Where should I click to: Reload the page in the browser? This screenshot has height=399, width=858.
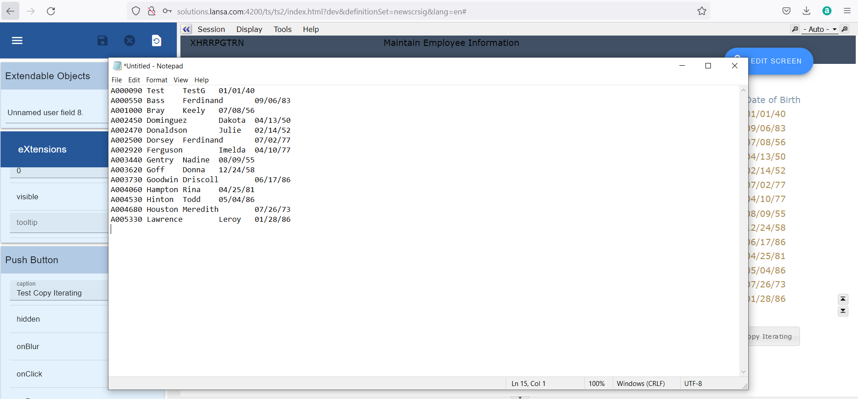click(x=51, y=11)
